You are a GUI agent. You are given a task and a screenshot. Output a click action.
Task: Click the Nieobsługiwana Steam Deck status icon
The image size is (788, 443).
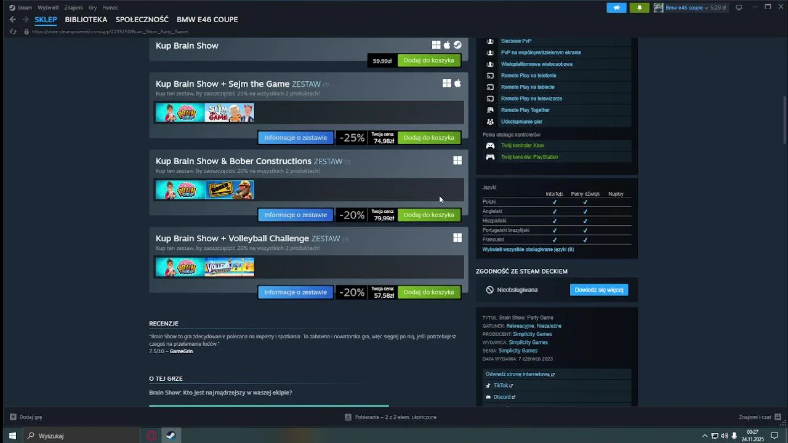click(490, 290)
